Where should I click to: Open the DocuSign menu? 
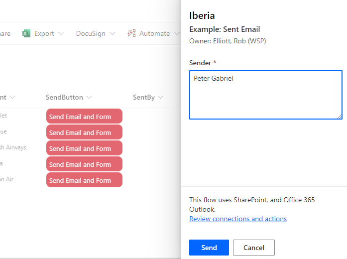91,33
